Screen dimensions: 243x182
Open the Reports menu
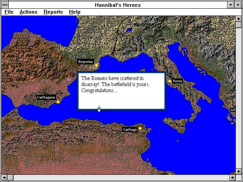point(53,12)
